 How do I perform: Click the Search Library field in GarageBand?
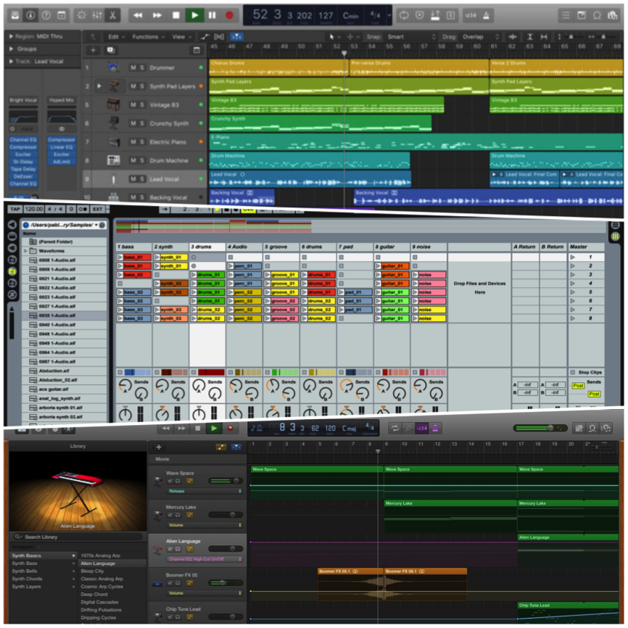[78, 537]
